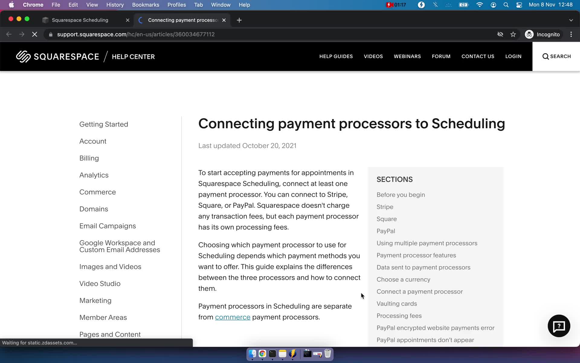Bookmark this page with star icon
580x363 pixels.
[513, 34]
